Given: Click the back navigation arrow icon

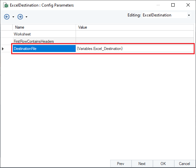Looking at the screenshot, I should [x=7, y=17].
